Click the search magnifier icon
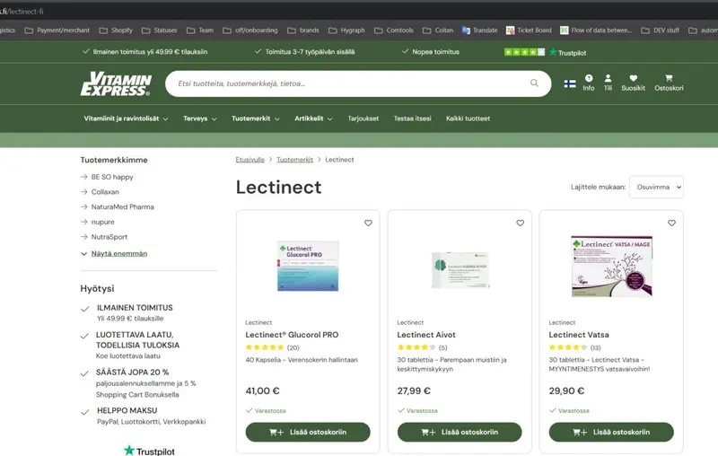 (x=534, y=83)
